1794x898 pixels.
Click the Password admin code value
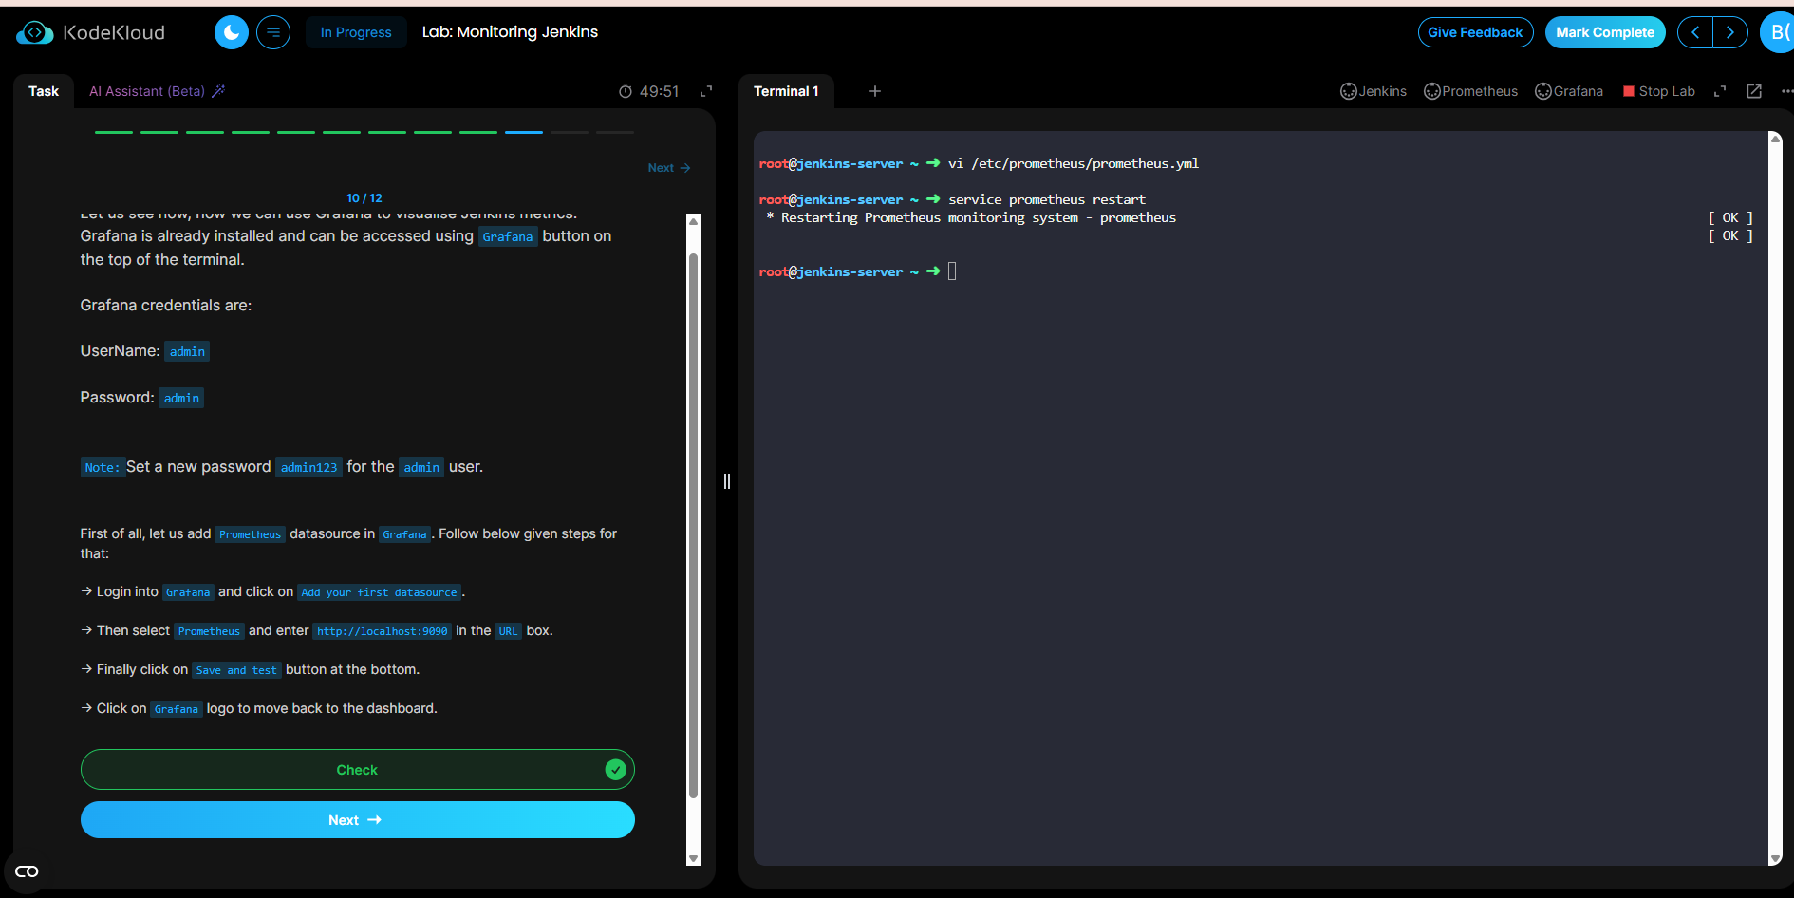[x=181, y=398]
